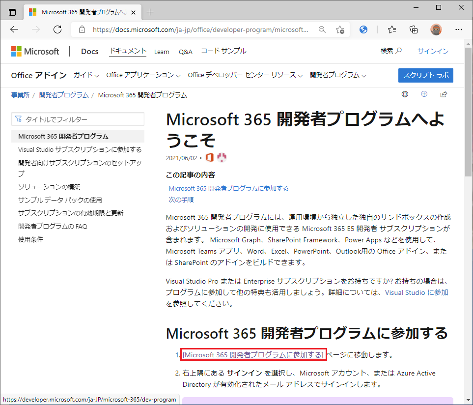Select the Learn nav item

coord(162,52)
